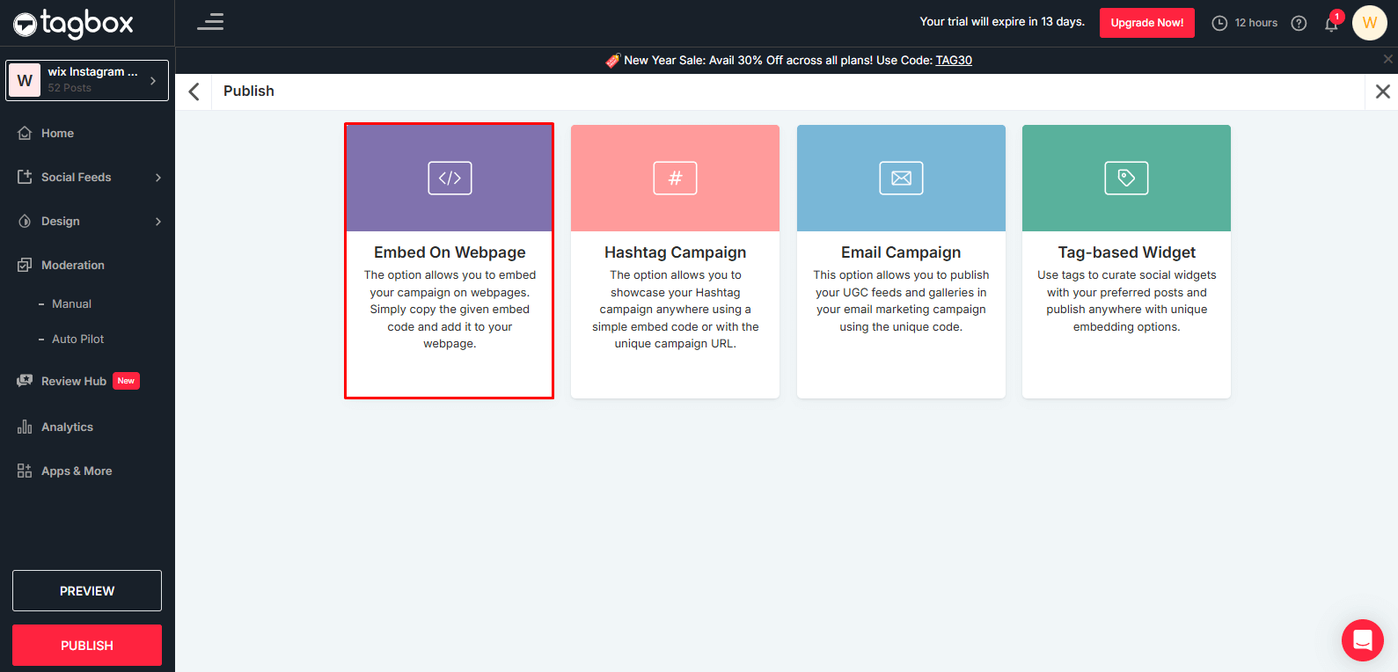Expand the Design submenu

point(158,222)
